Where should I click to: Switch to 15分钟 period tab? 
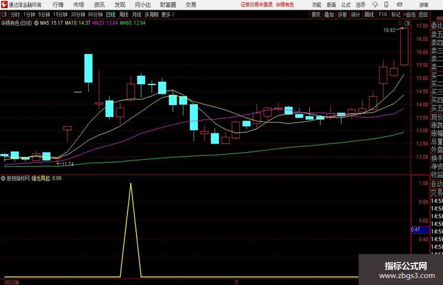tap(60, 15)
